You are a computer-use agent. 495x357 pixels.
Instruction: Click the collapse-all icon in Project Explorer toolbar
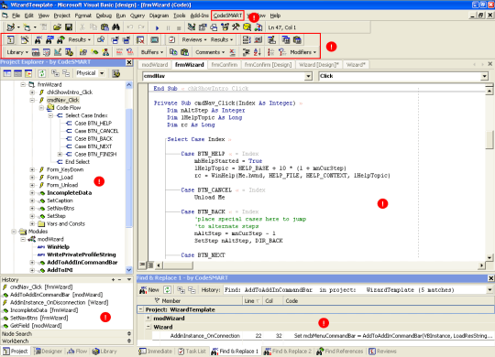[66, 73]
